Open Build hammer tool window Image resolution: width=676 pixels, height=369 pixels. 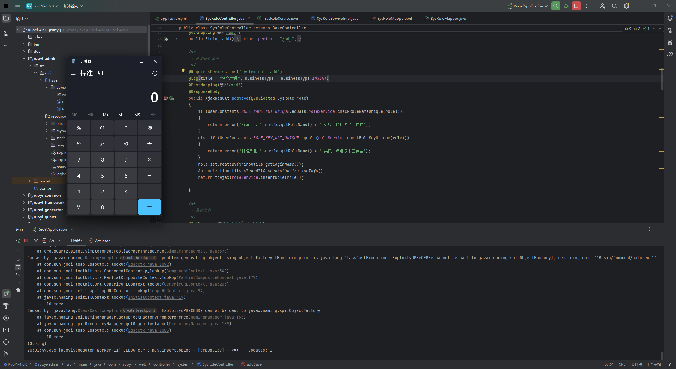click(6, 306)
